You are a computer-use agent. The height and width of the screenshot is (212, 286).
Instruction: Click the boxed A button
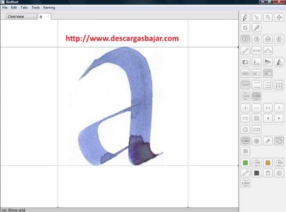[257, 73]
